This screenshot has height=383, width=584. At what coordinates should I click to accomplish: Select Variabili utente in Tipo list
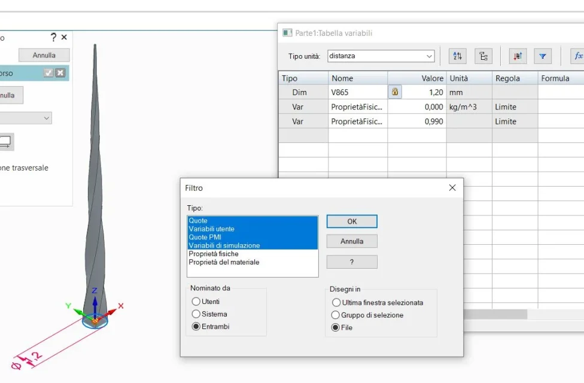coord(253,229)
